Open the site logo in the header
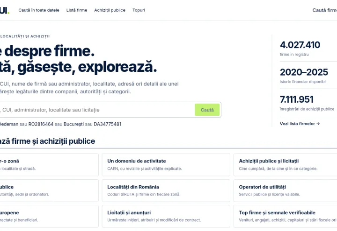Screen dimensions: 337x231 coord(4,10)
